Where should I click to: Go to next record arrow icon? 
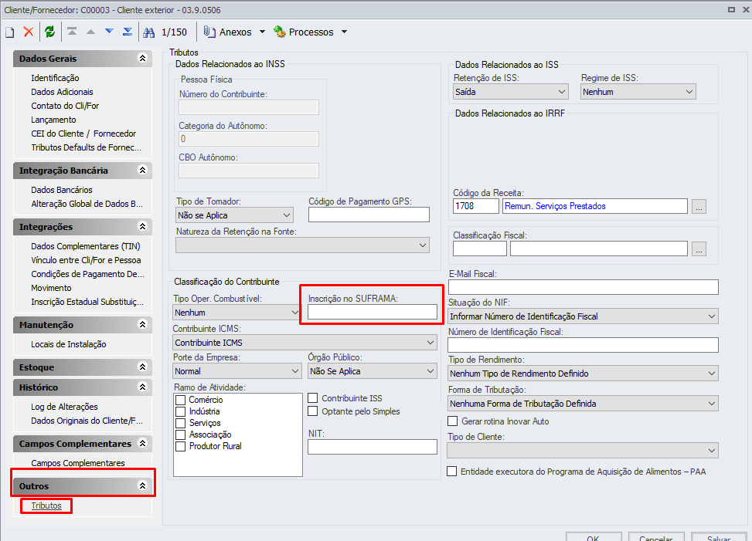[x=109, y=32]
